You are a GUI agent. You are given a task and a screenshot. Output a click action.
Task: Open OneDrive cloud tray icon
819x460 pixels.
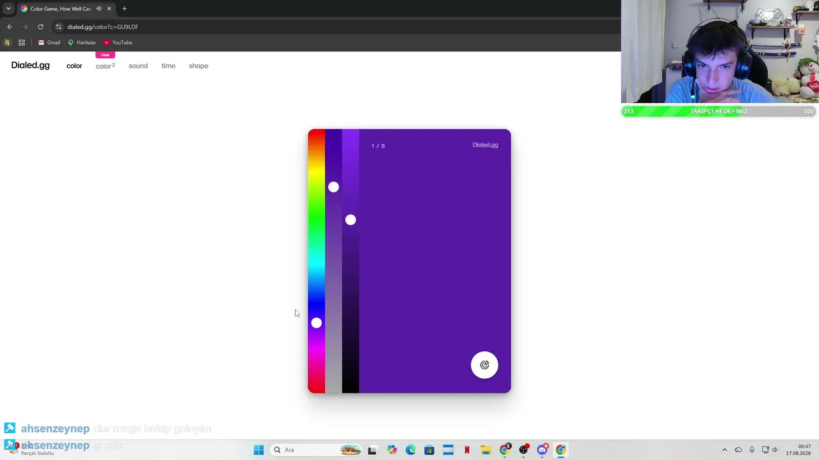tap(738, 450)
